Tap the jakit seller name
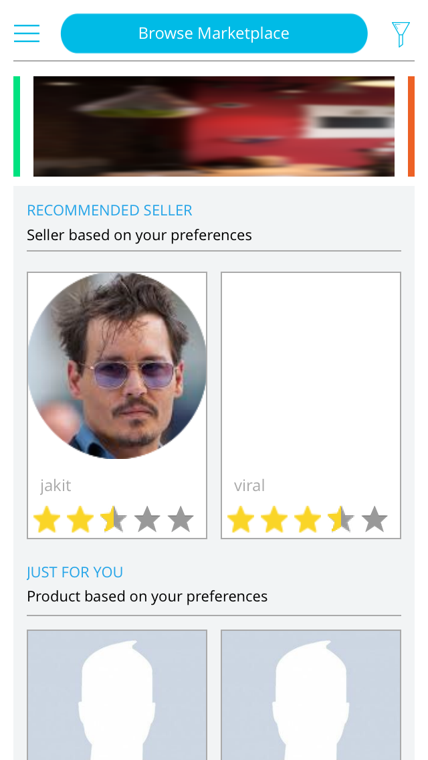Viewport: 428px width, 760px height. point(56,486)
